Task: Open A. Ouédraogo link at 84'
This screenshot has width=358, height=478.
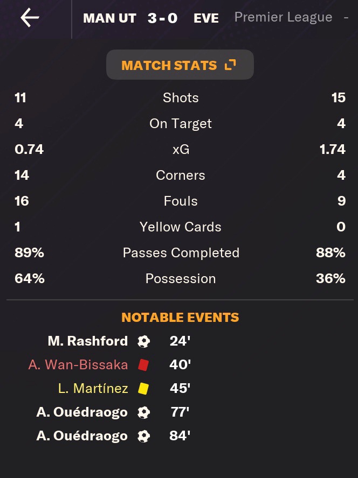Action: point(82,436)
